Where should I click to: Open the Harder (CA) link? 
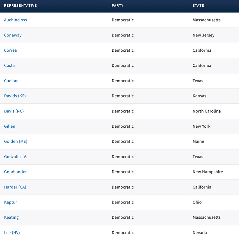(x=15, y=187)
